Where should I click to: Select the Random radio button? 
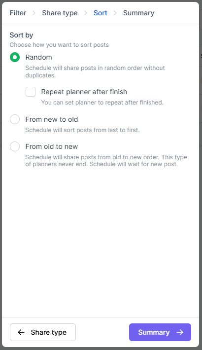coord(15,57)
